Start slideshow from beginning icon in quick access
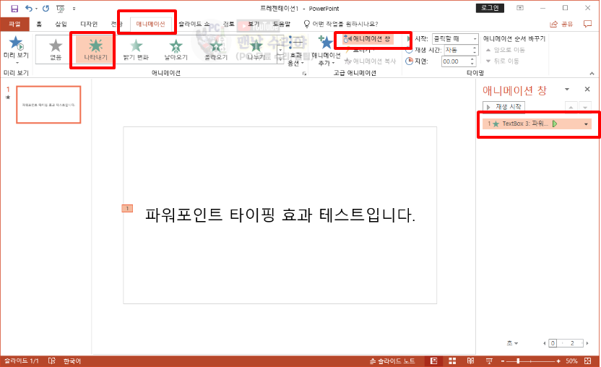Screen dimensions: 601x367 pyautogui.click(x=61, y=9)
